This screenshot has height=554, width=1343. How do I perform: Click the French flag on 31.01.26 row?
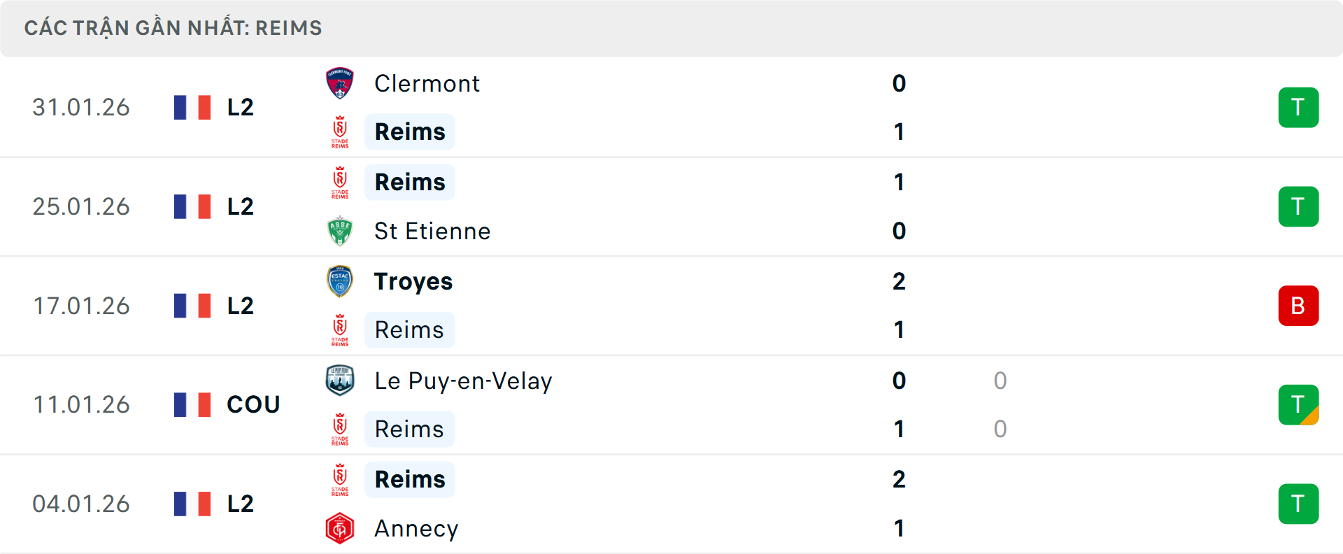[x=192, y=108]
